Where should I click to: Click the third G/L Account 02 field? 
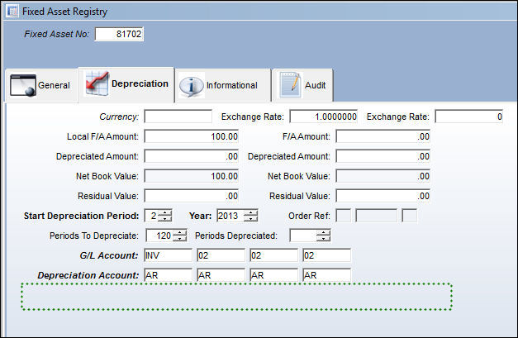(x=273, y=255)
